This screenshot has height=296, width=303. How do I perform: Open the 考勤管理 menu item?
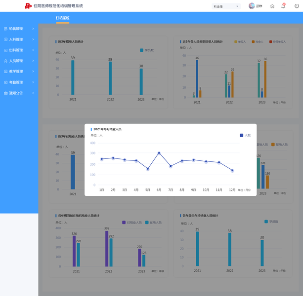click(x=19, y=82)
